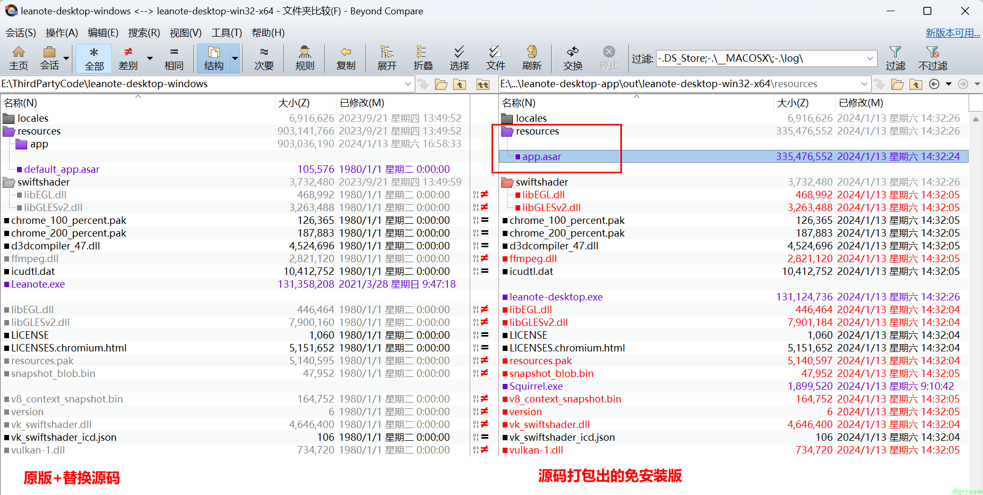Image resolution: width=983 pixels, height=495 pixels.
Task: Select Leanote.exe in the left pane
Action: tap(38, 284)
